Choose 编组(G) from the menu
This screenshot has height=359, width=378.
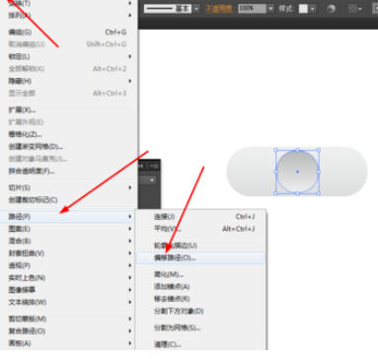coord(69,32)
